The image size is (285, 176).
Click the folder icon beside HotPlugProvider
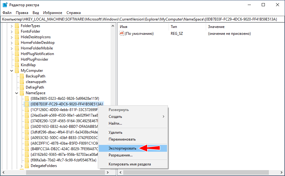pyautogui.click(x=17, y=59)
